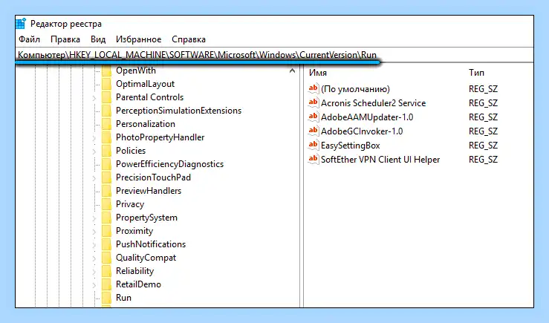The height and width of the screenshot is (323, 549).
Task: Select the PropertySystem folder icon
Action: coord(106,218)
